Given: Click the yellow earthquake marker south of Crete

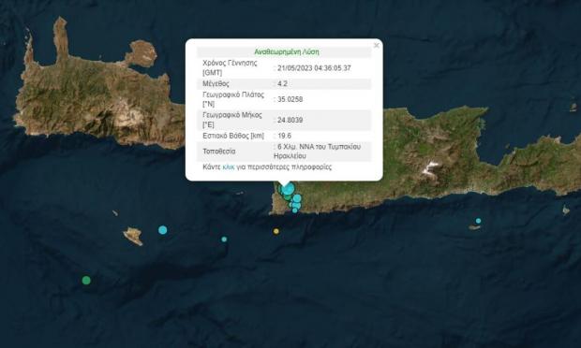Looking at the screenshot, I should [x=276, y=231].
